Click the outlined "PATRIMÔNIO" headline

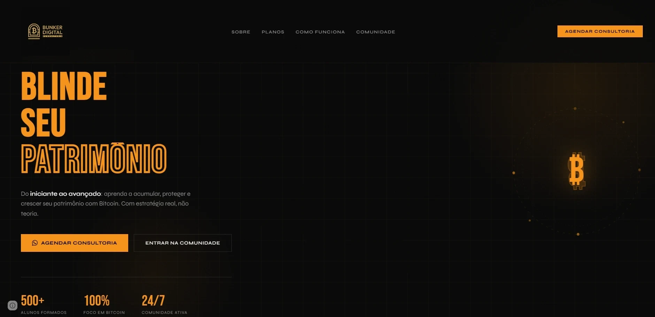(94, 158)
